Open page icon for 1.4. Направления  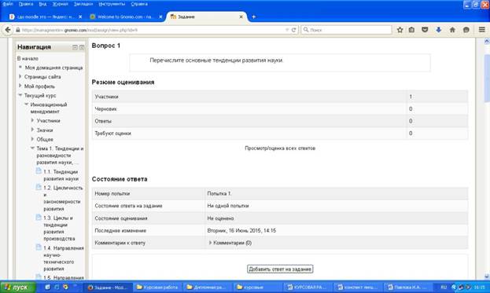[39, 247]
